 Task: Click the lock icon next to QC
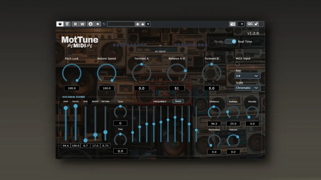tap(256, 24)
